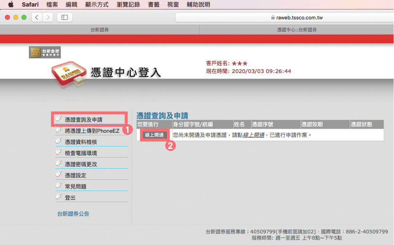
Task: Click the 客戶姓名 label text
Action: click(218, 63)
